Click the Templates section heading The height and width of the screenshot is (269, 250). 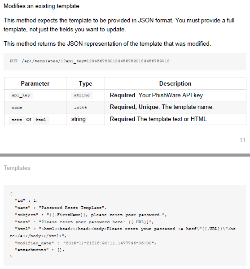pyautogui.click(x=17, y=168)
